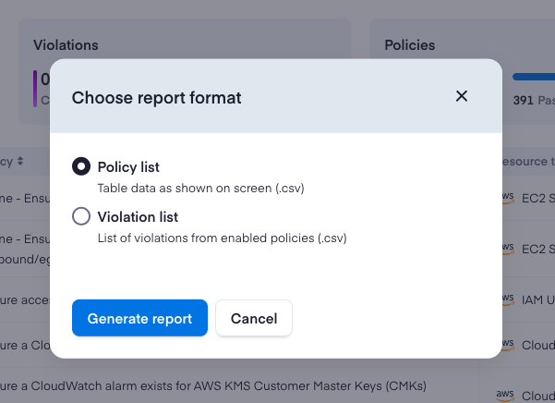Close the report format dialog

coord(462,96)
